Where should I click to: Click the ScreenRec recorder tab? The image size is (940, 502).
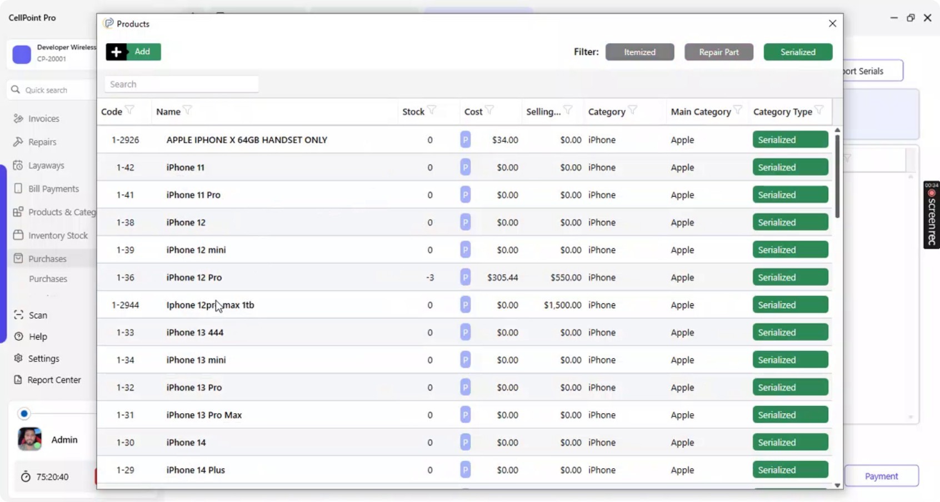(932, 215)
